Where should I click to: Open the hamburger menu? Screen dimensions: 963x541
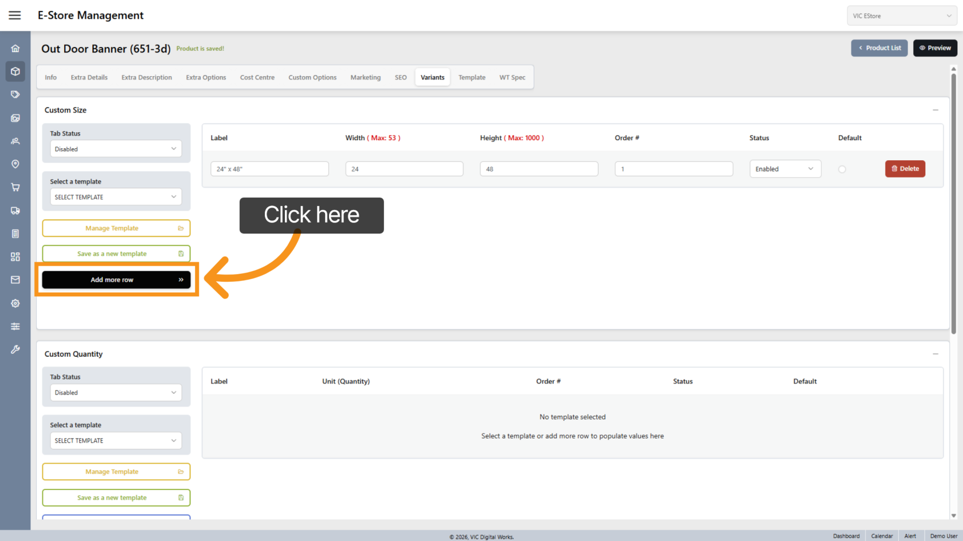click(15, 15)
